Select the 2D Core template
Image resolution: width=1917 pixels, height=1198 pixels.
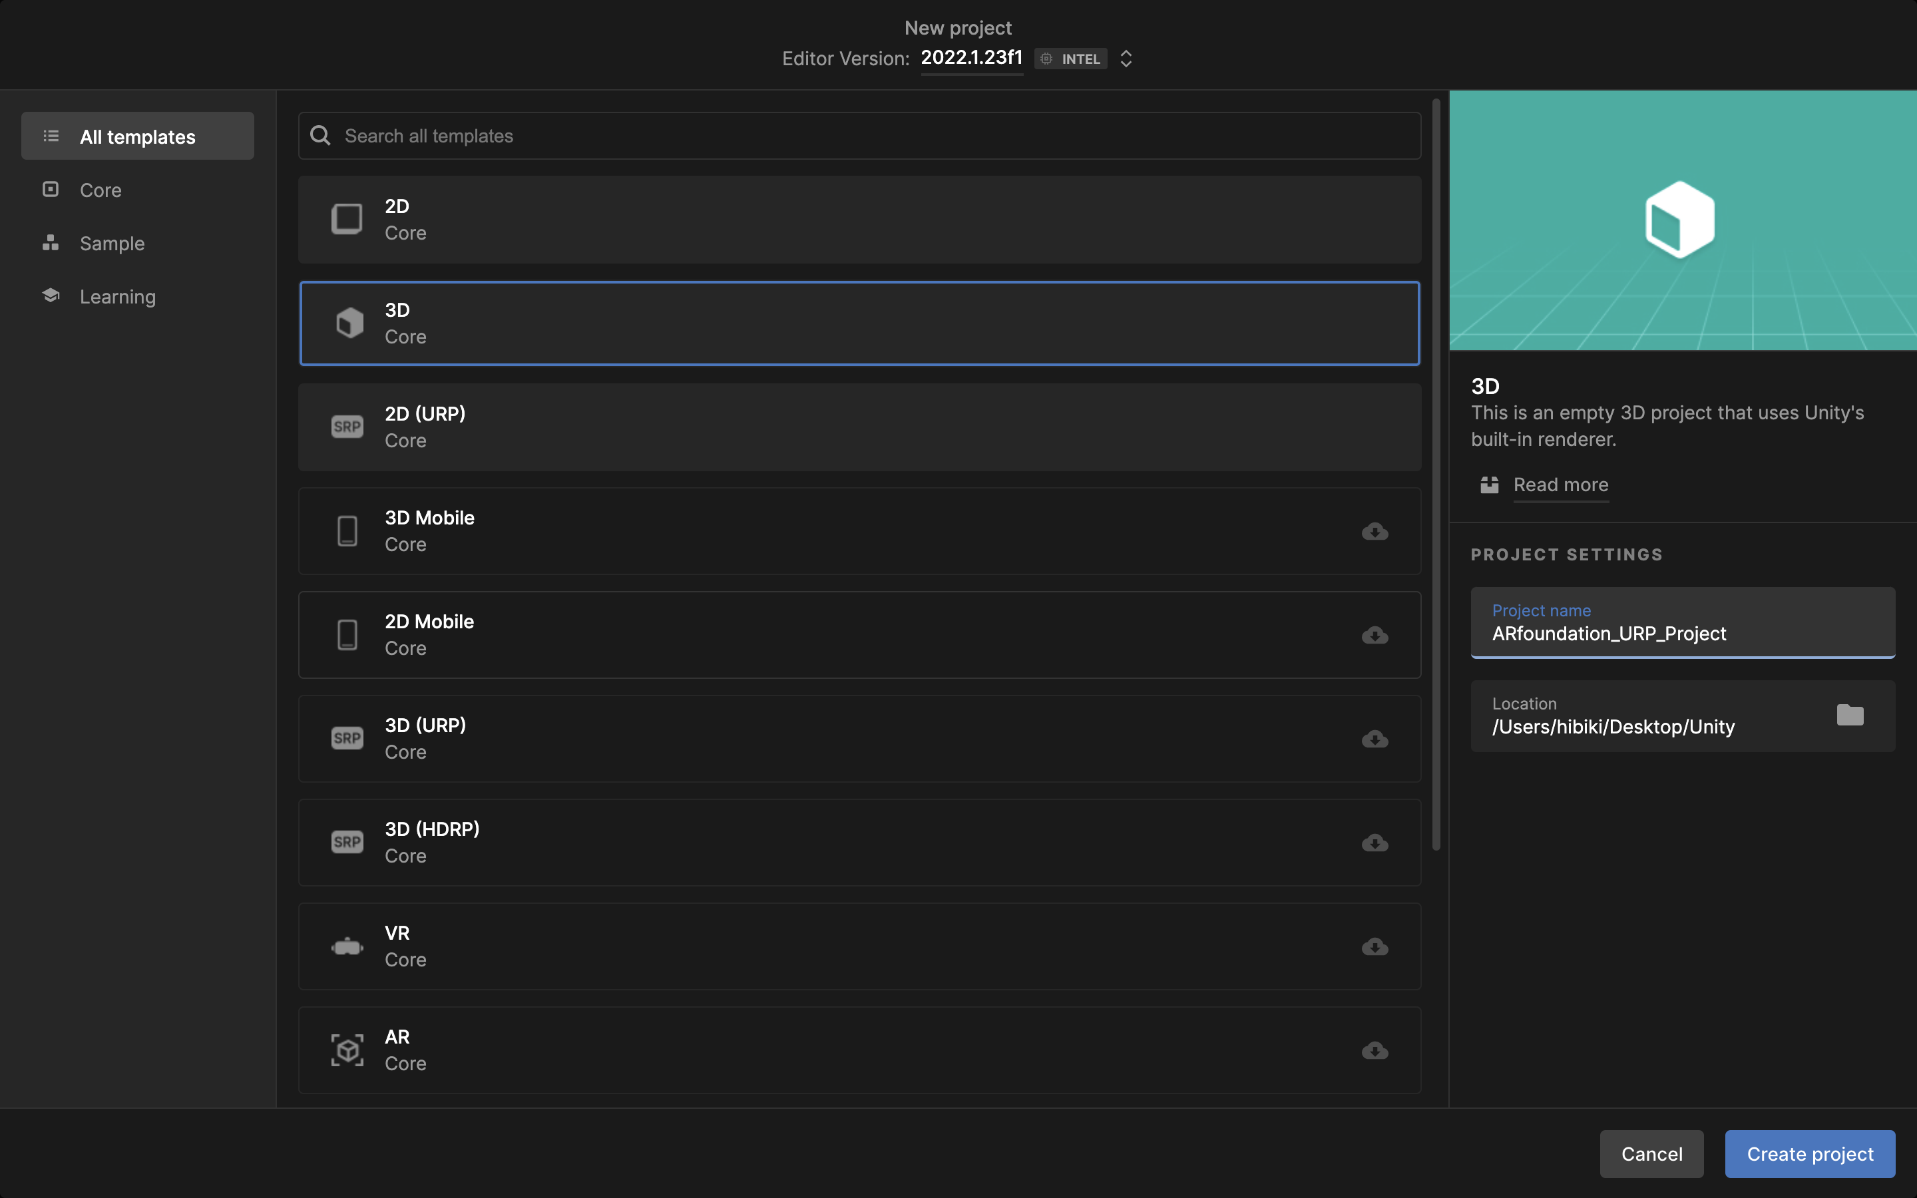pyautogui.click(x=859, y=220)
